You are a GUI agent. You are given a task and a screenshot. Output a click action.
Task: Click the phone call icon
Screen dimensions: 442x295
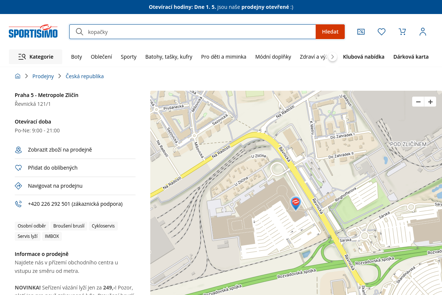click(x=18, y=204)
